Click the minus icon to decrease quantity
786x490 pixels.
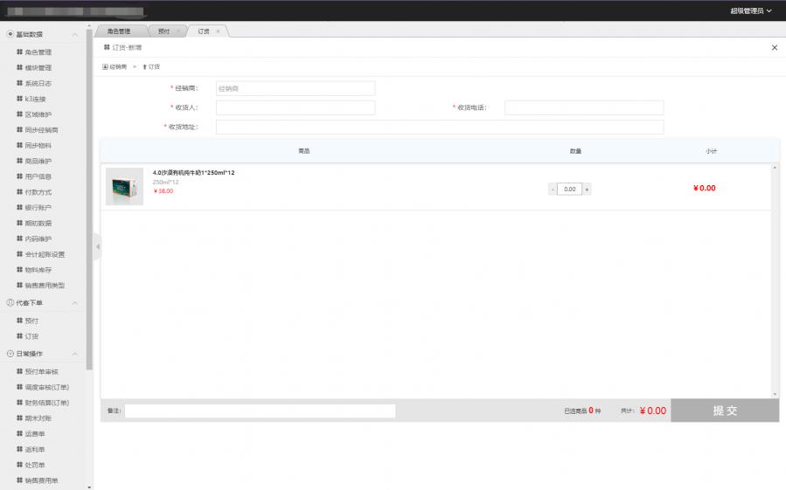553,189
